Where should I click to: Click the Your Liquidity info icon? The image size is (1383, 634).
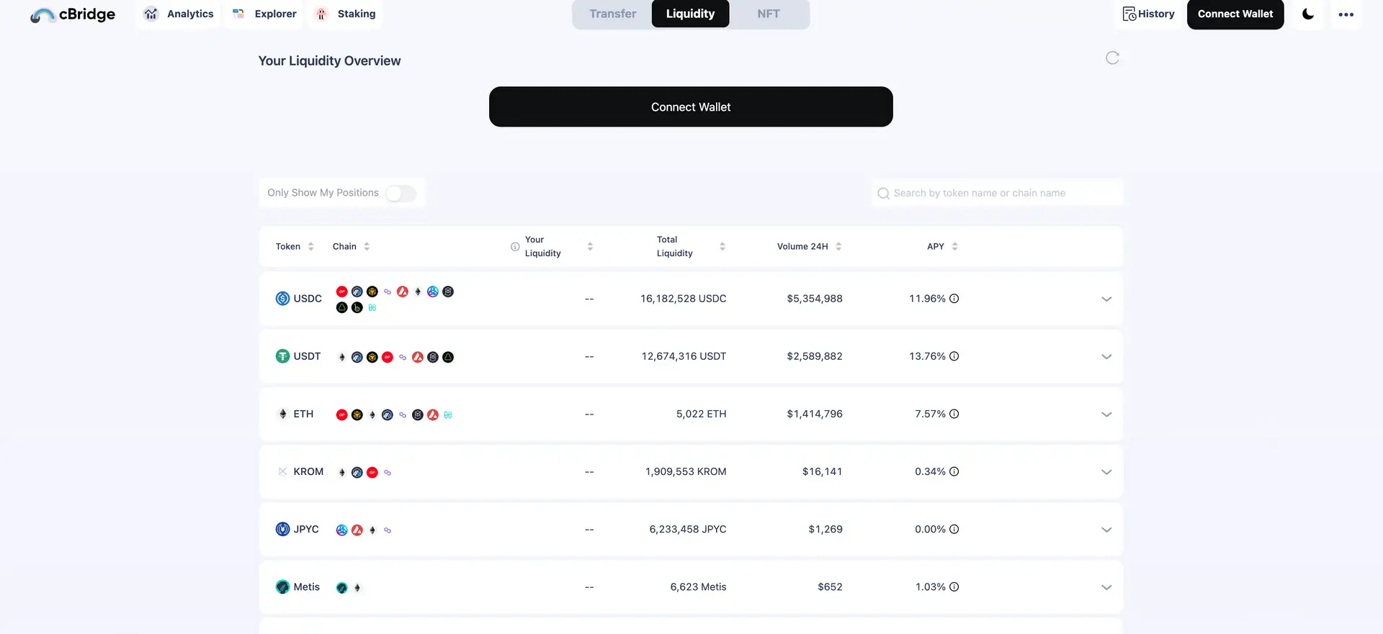pyautogui.click(x=515, y=247)
